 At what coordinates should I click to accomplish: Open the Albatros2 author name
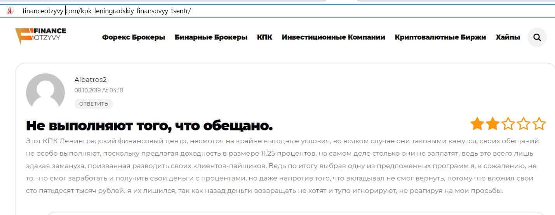90,80
